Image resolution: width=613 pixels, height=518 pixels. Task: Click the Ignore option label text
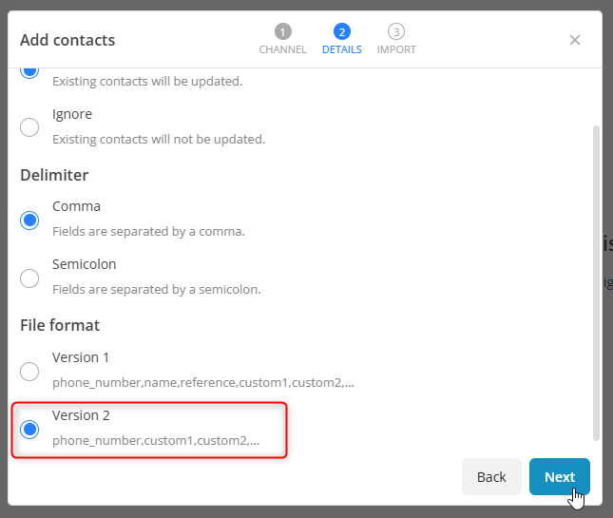coord(72,114)
